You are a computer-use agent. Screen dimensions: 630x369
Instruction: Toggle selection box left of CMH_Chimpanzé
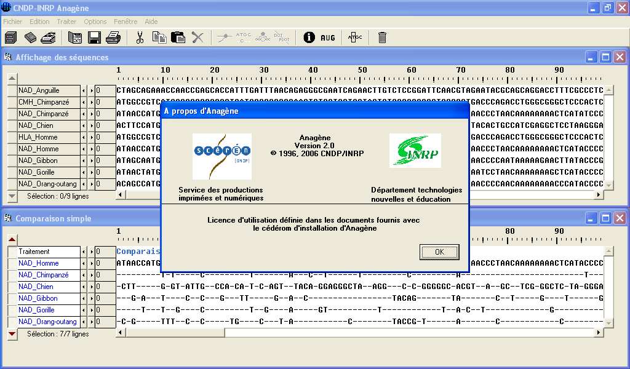coord(12,102)
